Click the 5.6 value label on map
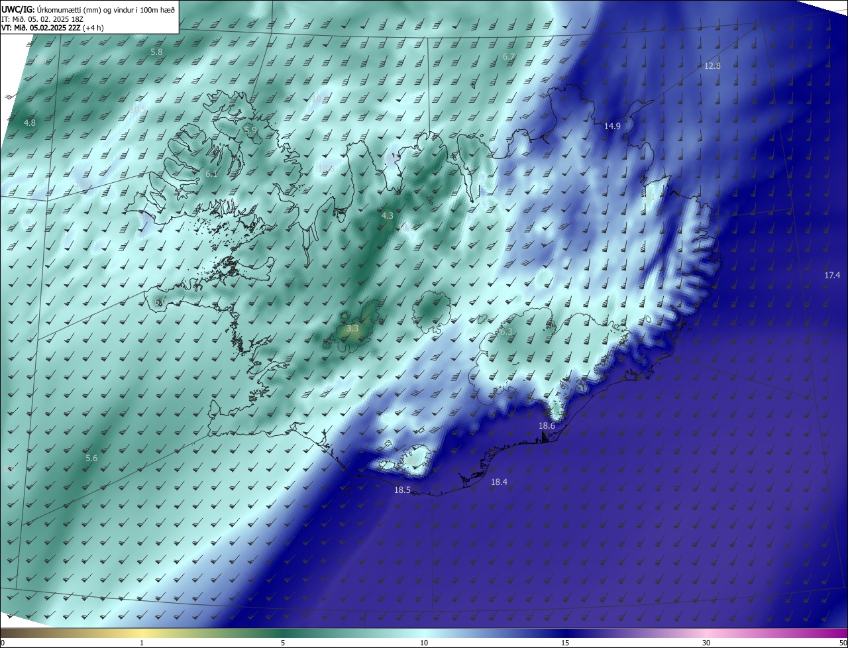This screenshot has height=648, width=848. click(x=91, y=458)
